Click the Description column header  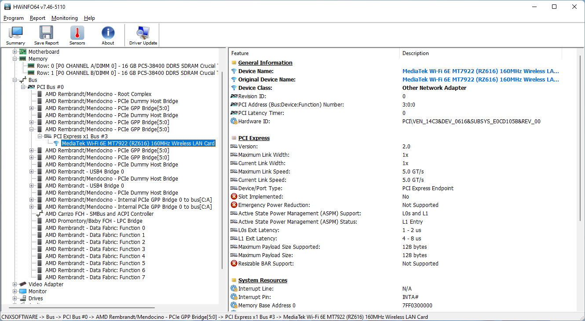(x=481, y=53)
